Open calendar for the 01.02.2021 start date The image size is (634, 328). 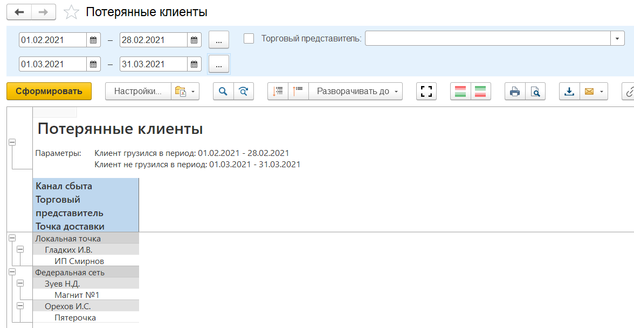pos(93,40)
